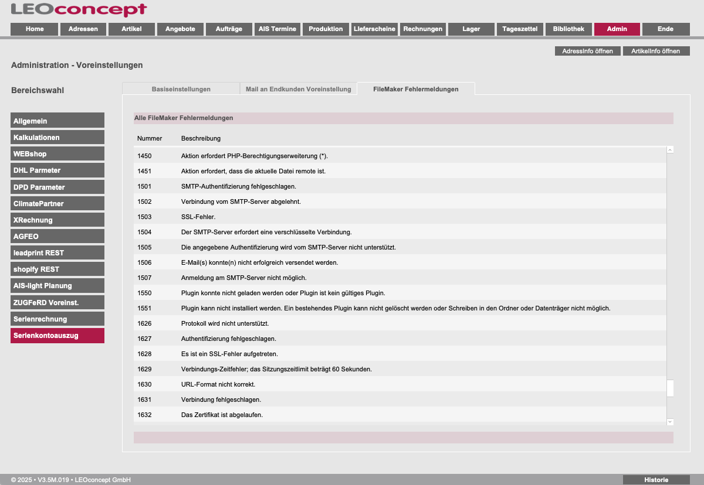Click the error row numbered 1503
Viewport: 704px width, 485px height.
pyautogui.click(x=399, y=217)
